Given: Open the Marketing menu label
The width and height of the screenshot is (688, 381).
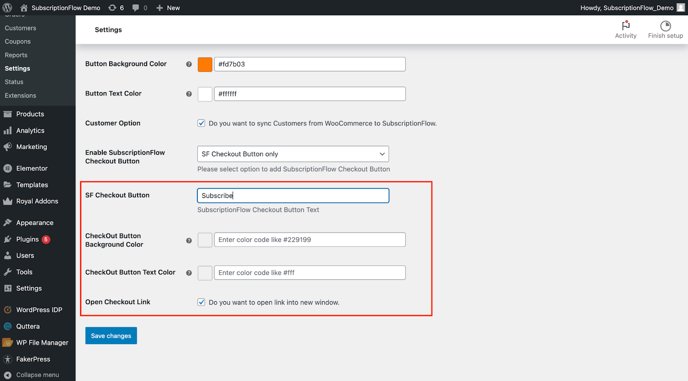Looking at the screenshot, I should [32, 146].
